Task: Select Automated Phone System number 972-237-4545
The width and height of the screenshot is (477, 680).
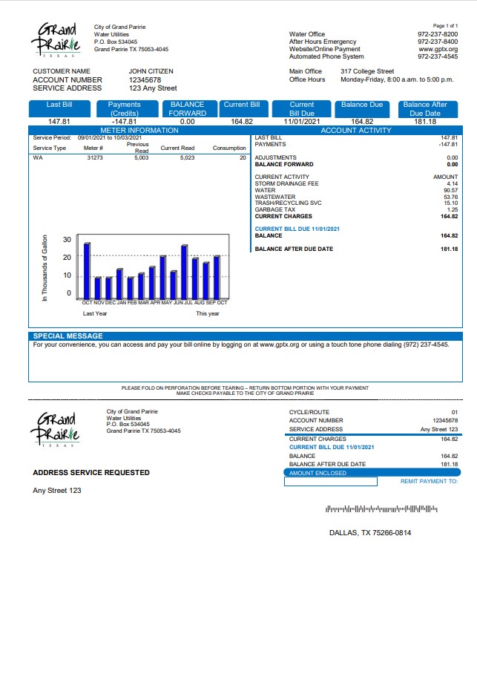Action: pos(438,56)
